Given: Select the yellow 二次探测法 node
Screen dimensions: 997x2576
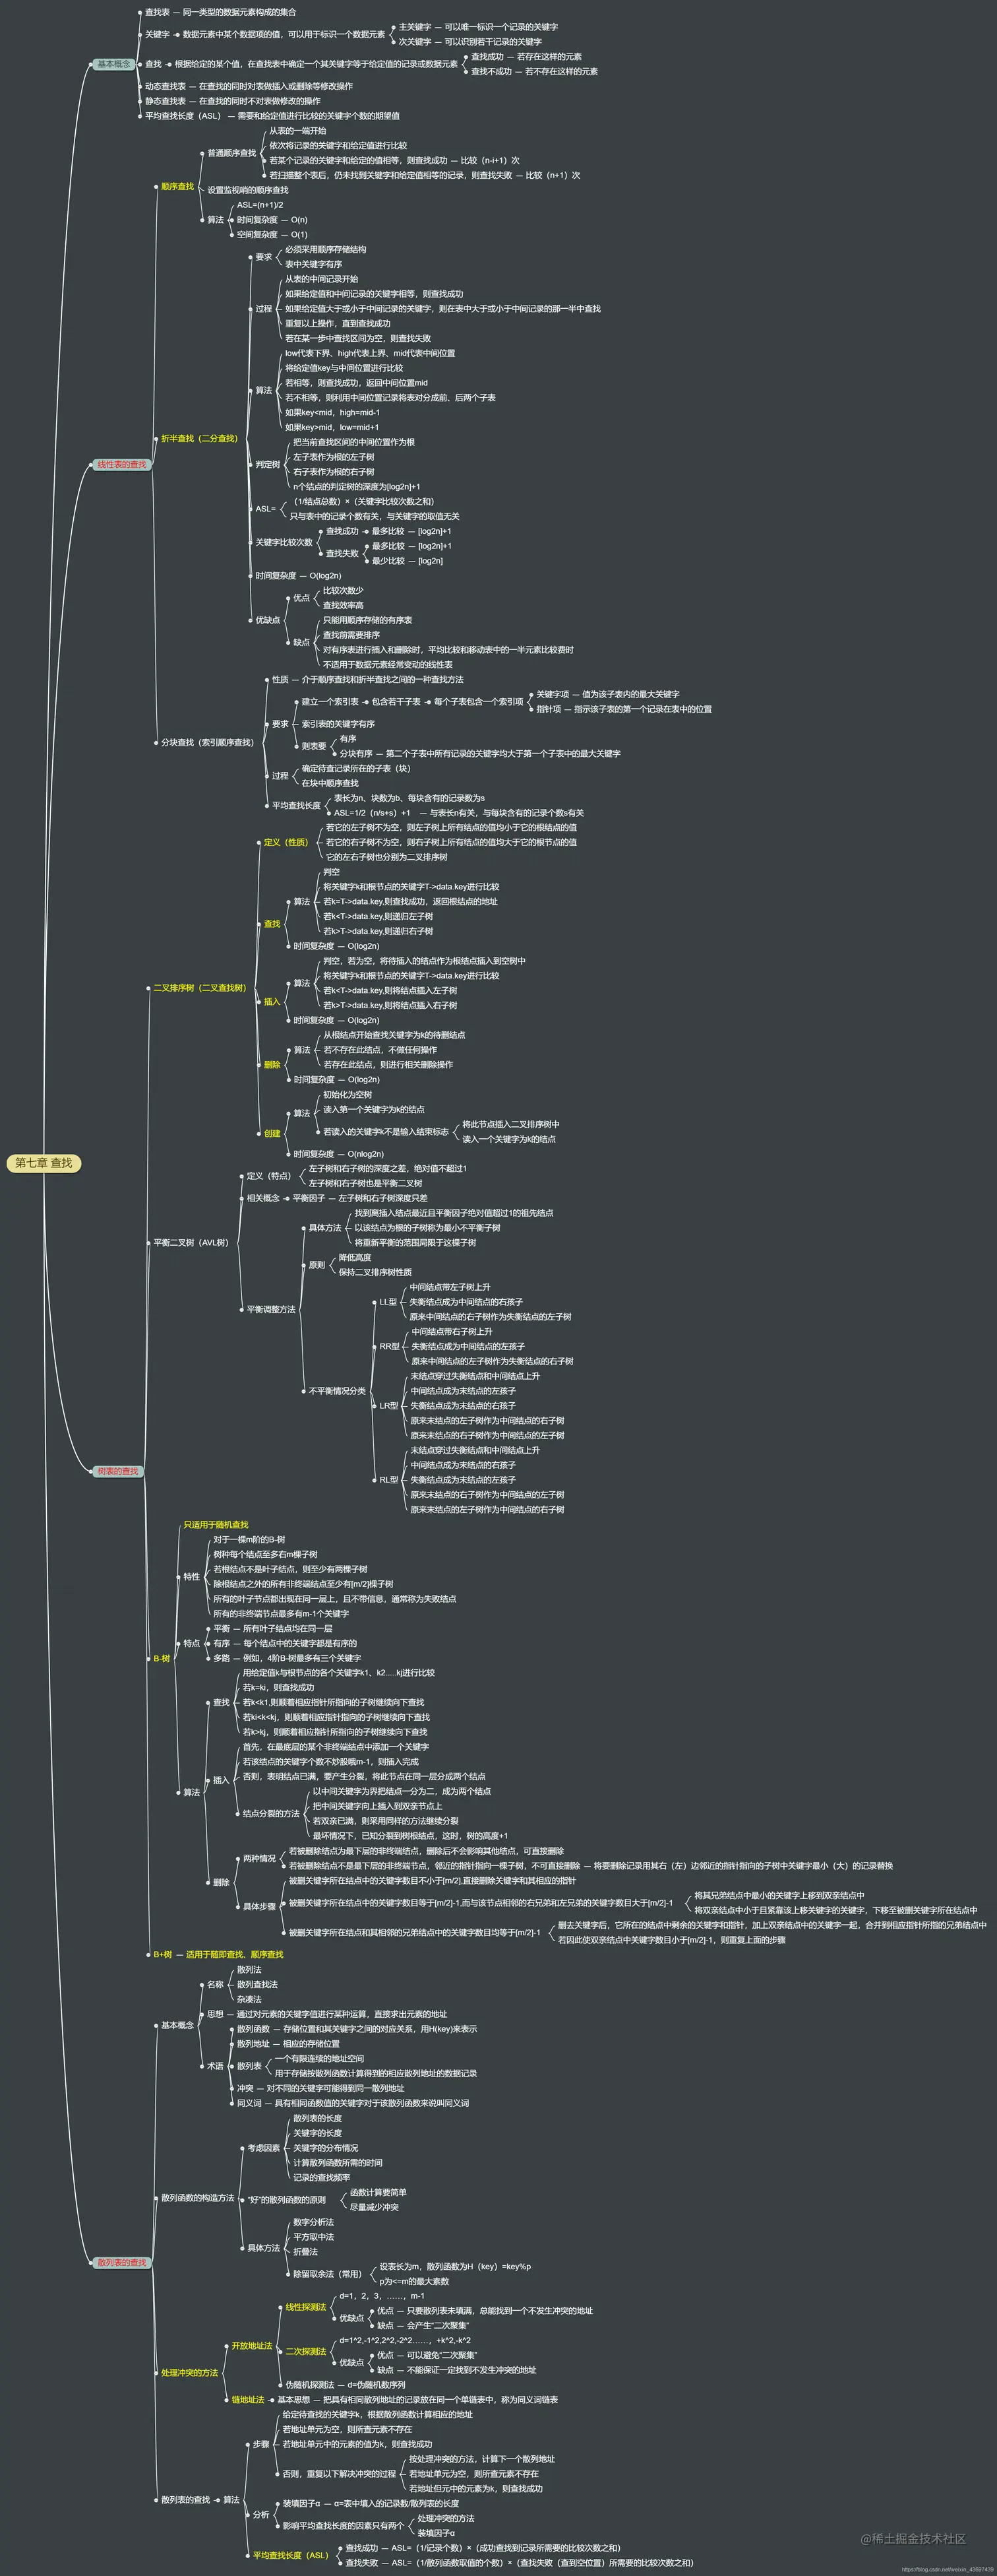Looking at the screenshot, I should tap(306, 2351).
